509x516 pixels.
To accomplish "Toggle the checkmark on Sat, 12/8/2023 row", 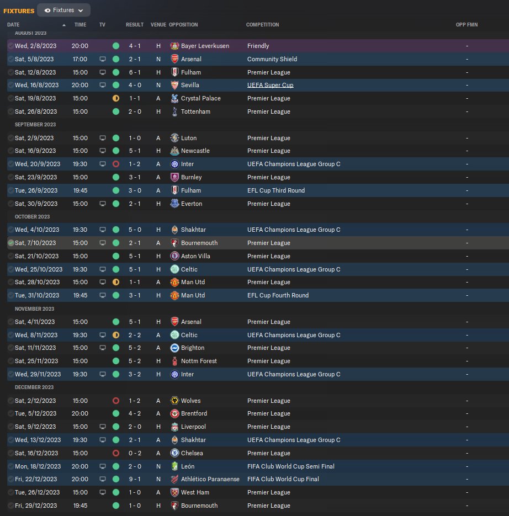I will click(x=11, y=72).
